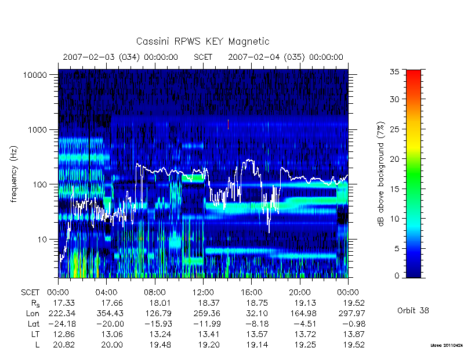Click the LT value 13.24
The height and width of the screenshot is (348, 464).
[x=160, y=335]
